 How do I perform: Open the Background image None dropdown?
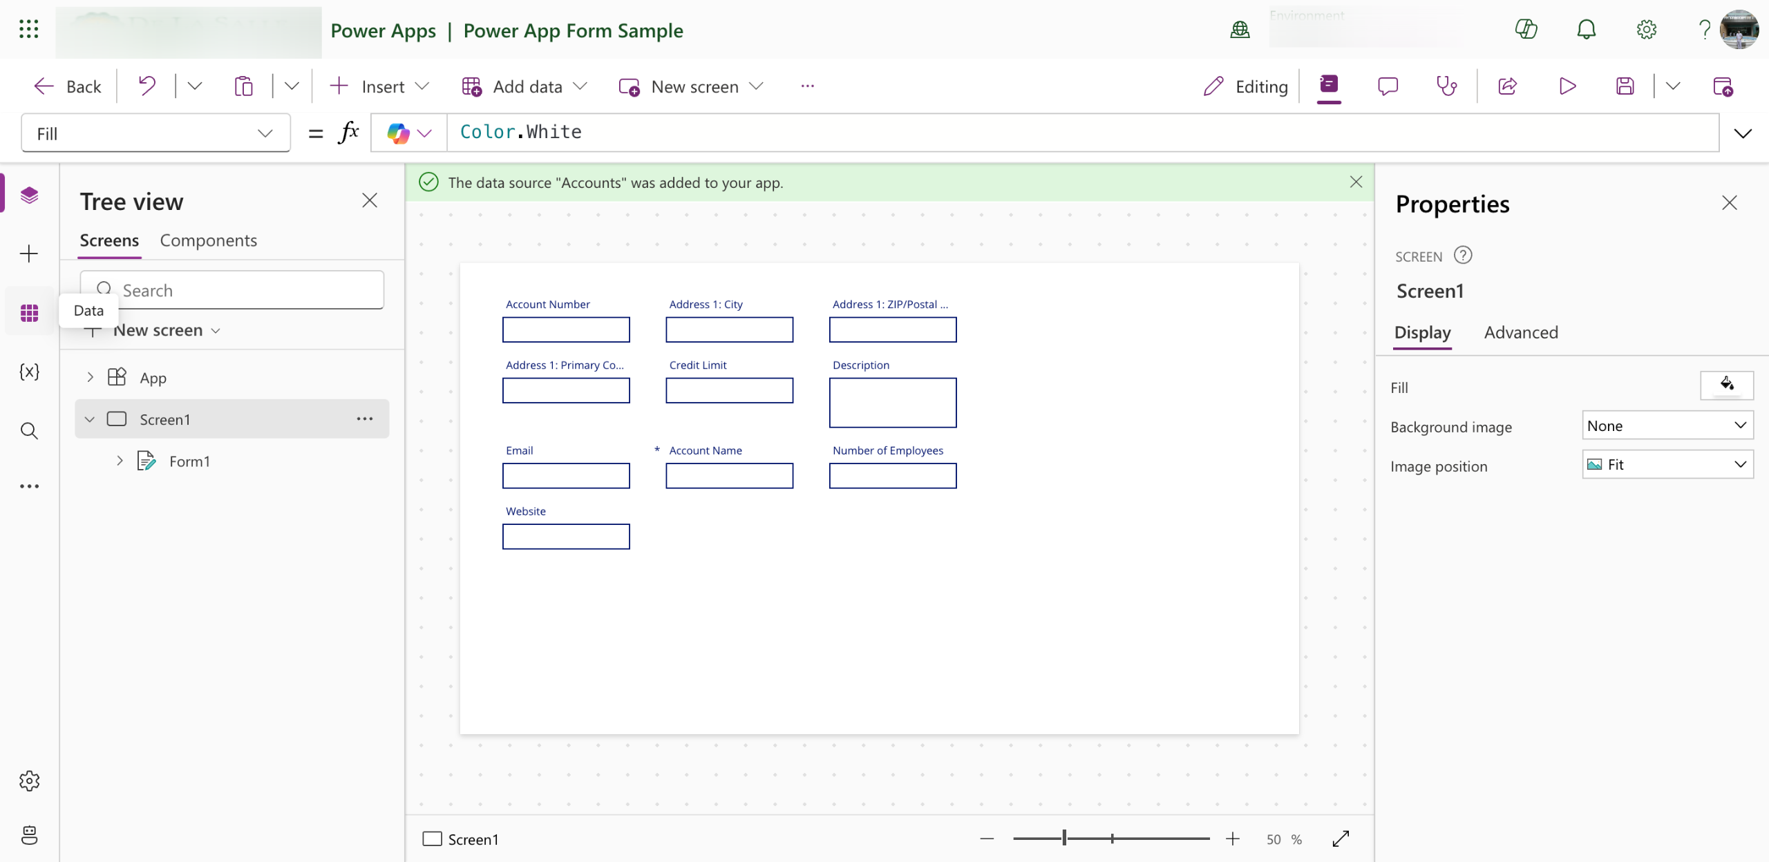click(1667, 425)
